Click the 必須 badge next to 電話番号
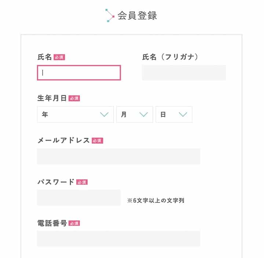Screen dimensions: 264x258 pyautogui.click(x=74, y=223)
